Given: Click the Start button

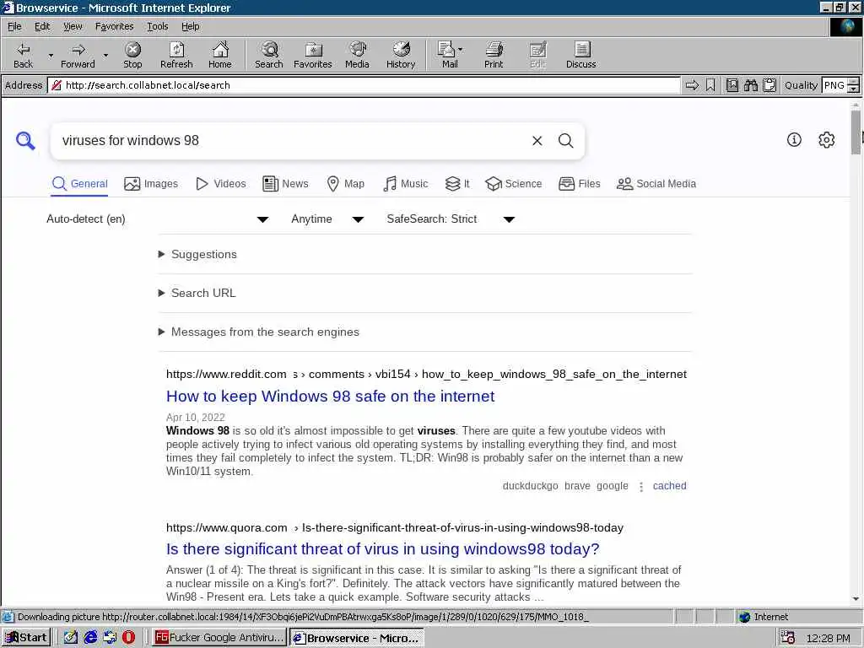Looking at the screenshot, I should pos(26,638).
